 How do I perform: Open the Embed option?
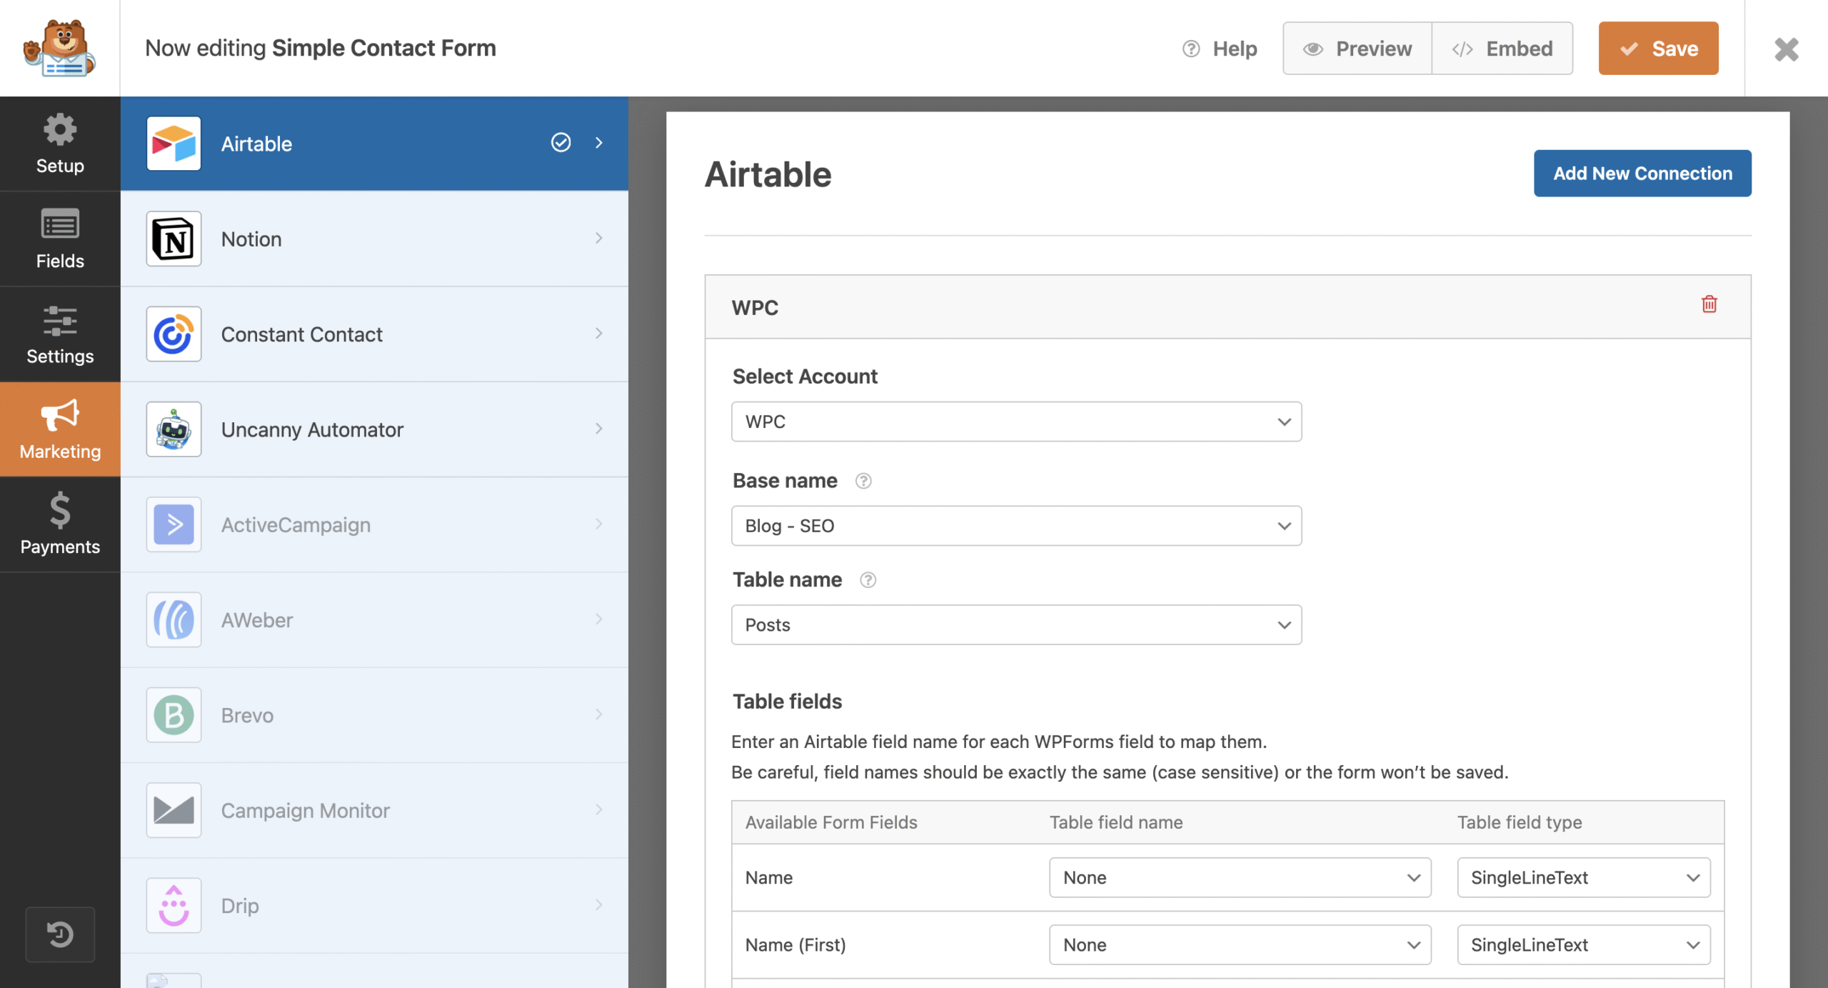(x=1502, y=49)
